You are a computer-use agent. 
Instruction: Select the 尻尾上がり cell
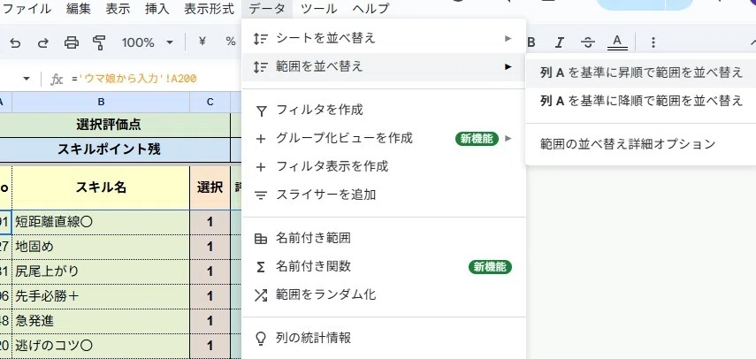click(x=101, y=271)
